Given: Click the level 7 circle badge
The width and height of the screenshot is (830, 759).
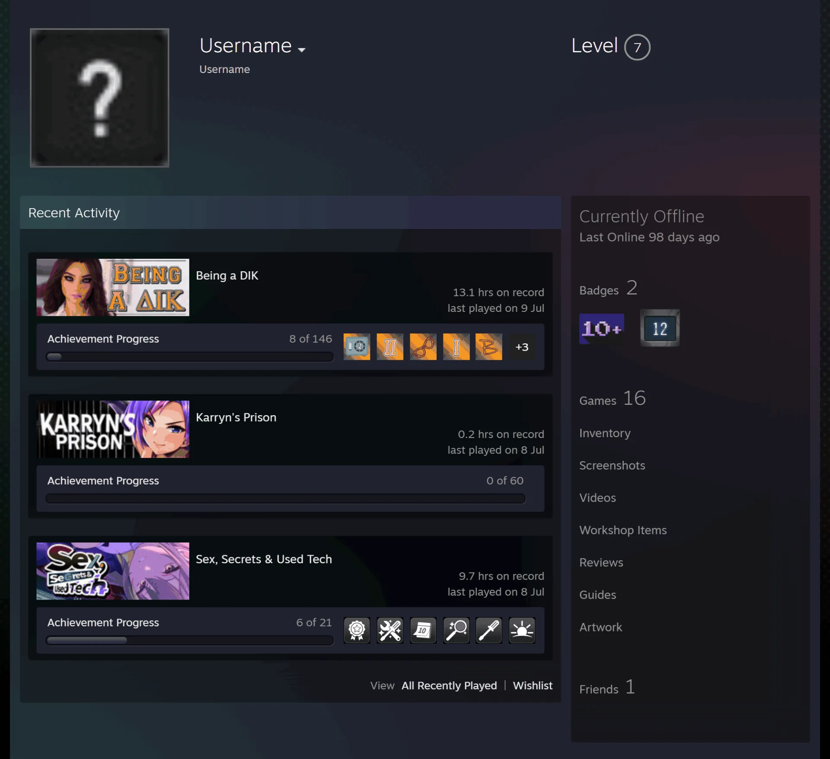Looking at the screenshot, I should pos(637,47).
